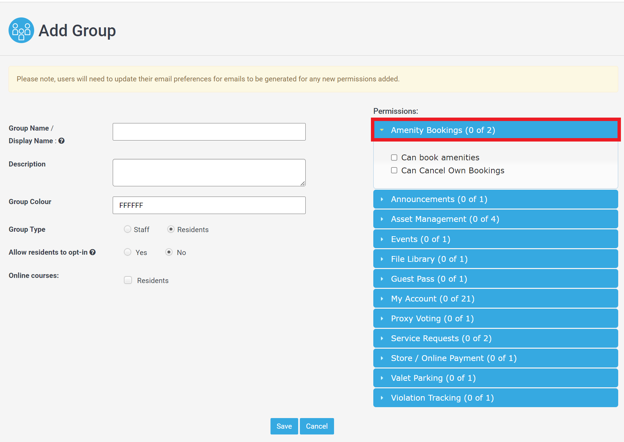Expand the Announcements permissions section
The width and height of the screenshot is (624, 442).
coord(439,199)
